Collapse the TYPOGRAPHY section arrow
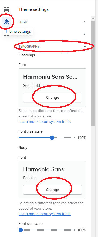The image size is (98, 237). pyautogui.click(x=85, y=47)
